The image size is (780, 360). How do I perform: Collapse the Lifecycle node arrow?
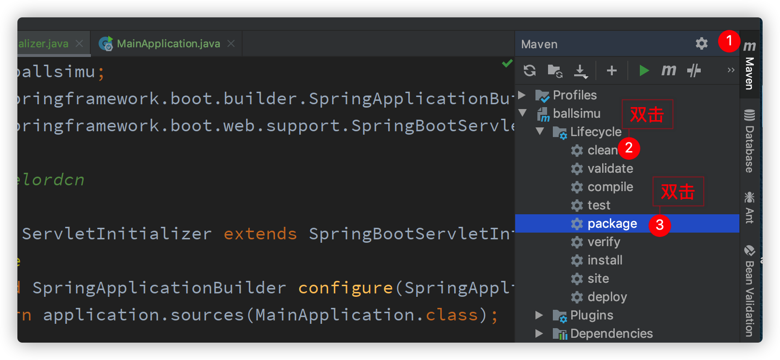coord(540,131)
